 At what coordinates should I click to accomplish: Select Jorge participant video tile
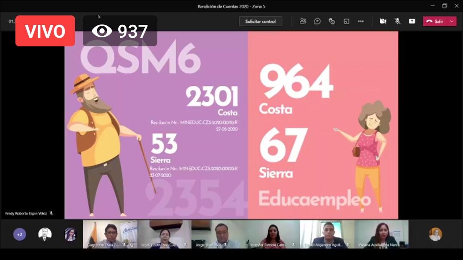point(218,234)
